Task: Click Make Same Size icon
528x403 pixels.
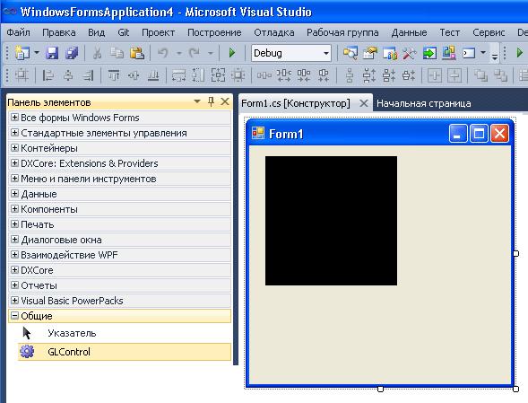Action: pyautogui.click(x=218, y=75)
